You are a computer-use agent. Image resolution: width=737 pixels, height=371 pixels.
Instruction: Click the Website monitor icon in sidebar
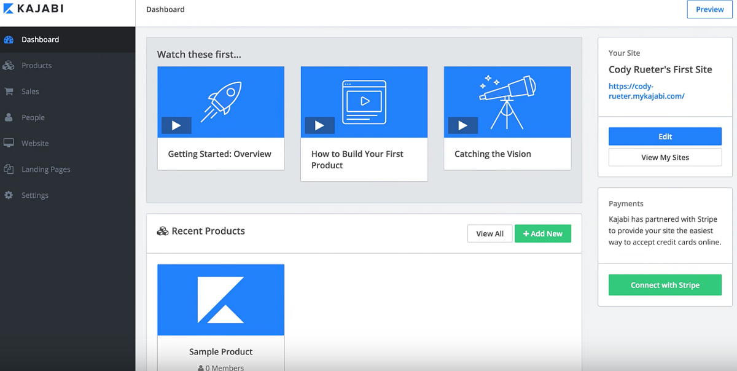(x=9, y=143)
